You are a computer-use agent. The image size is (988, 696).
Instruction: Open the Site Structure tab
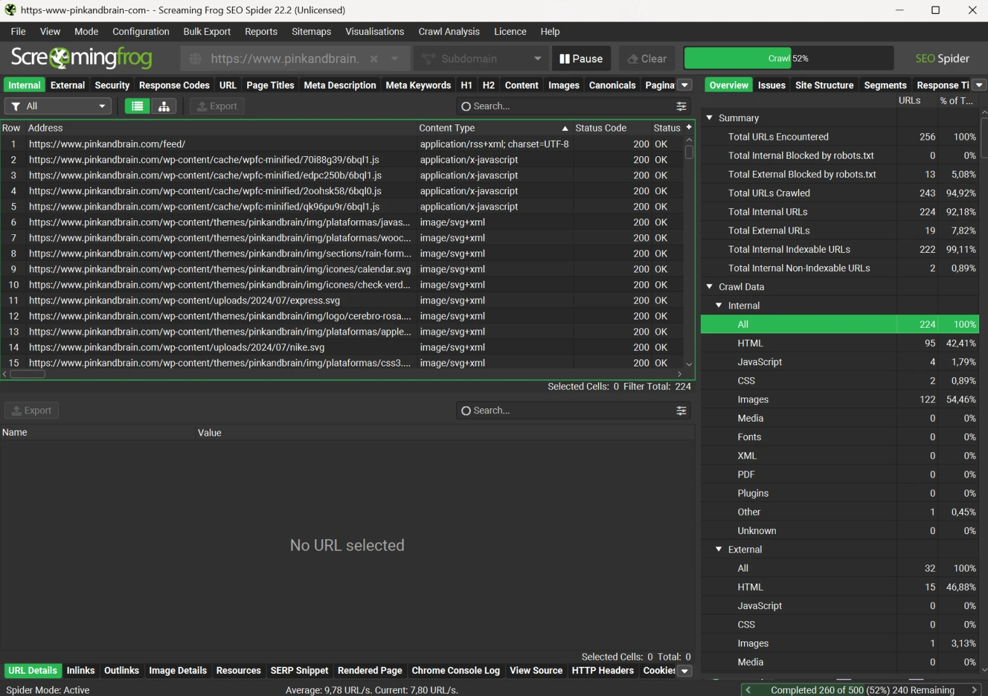(x=824, y=85)
